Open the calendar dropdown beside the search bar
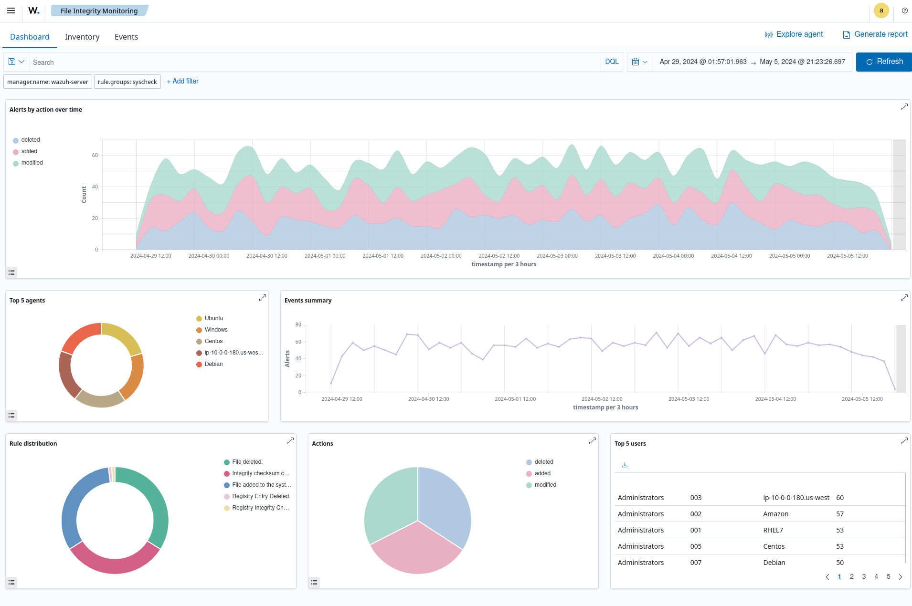912x606 pixels. [640, 62]
